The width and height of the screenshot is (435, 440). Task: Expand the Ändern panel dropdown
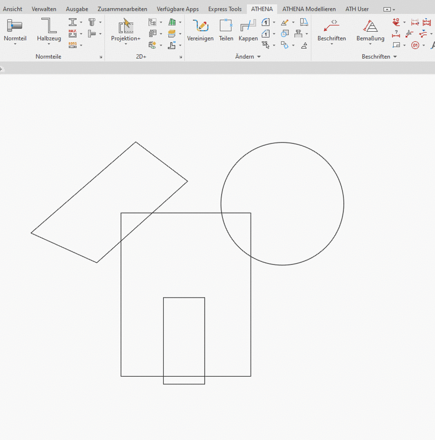pos(259,57)
